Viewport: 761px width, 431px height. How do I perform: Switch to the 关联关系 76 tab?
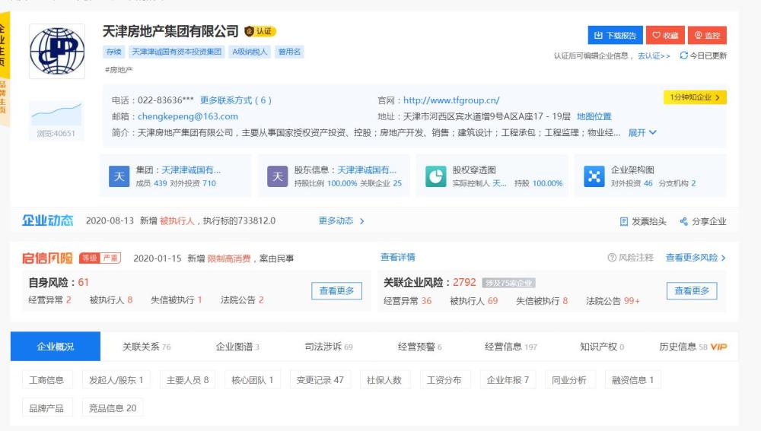tap(146, 347)
